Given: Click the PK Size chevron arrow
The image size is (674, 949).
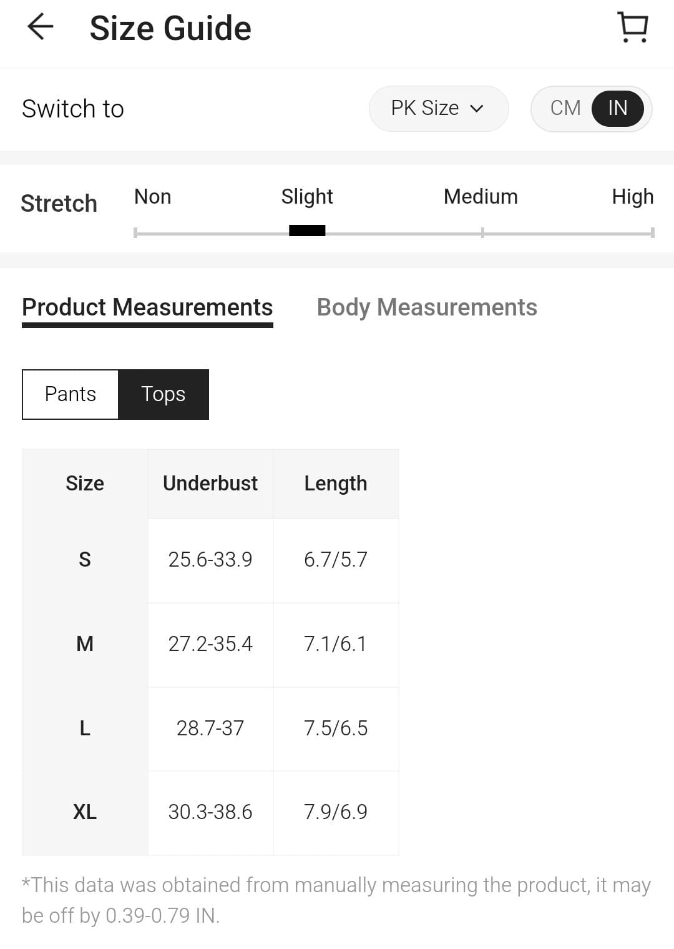Looking at the screenshot, I should pos(477,109).
